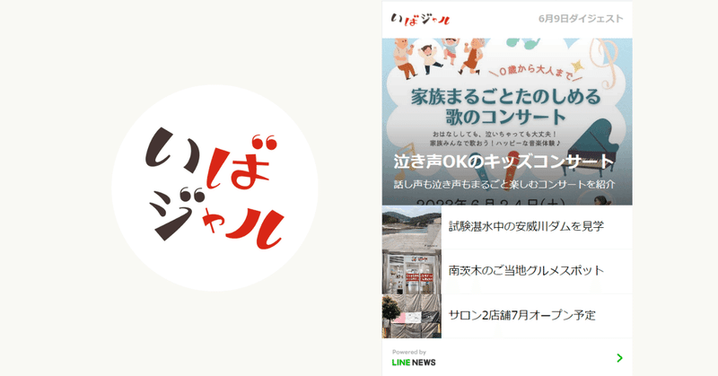Screen dimensions: 718x376
Task: Click the Powered by text
Action: point(409,352)
